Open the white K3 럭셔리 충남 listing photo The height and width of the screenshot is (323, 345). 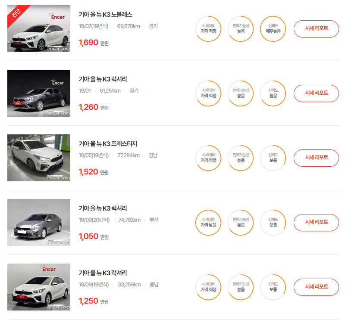(x=39, y=287)
